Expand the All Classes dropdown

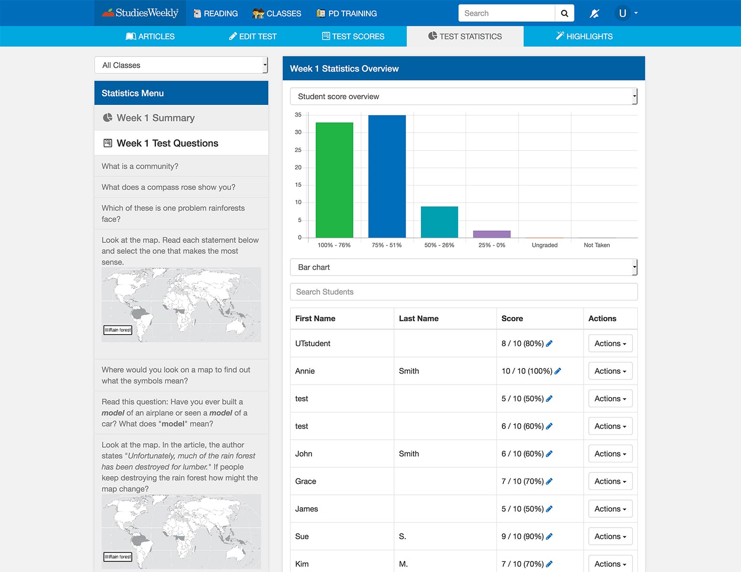(x=181, y=65)
